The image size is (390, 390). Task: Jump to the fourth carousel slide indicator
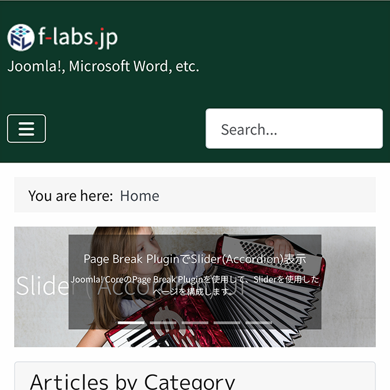tap(226, 323)
